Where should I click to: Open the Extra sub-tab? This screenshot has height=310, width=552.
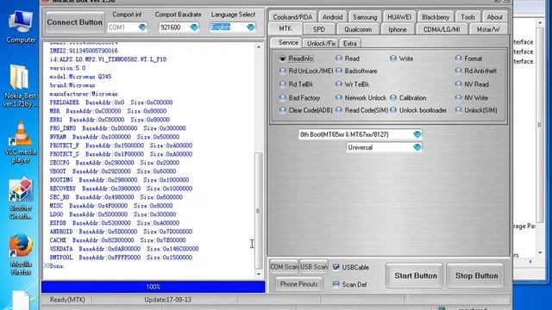click(x=349, y=43)
